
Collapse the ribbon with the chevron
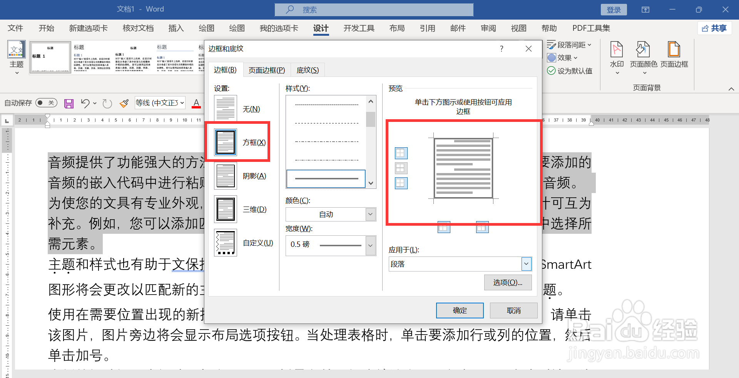pos(731,89)
